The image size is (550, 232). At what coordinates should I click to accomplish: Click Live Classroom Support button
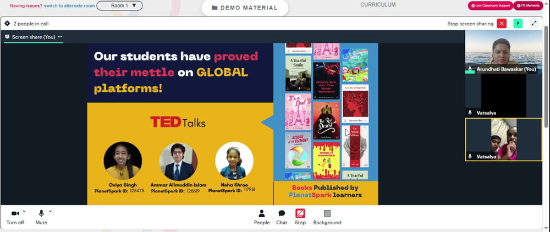click(x=491, y=5)
